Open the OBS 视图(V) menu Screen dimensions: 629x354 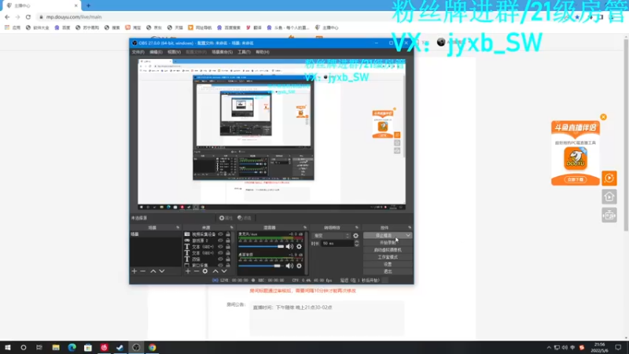(174, 52)
